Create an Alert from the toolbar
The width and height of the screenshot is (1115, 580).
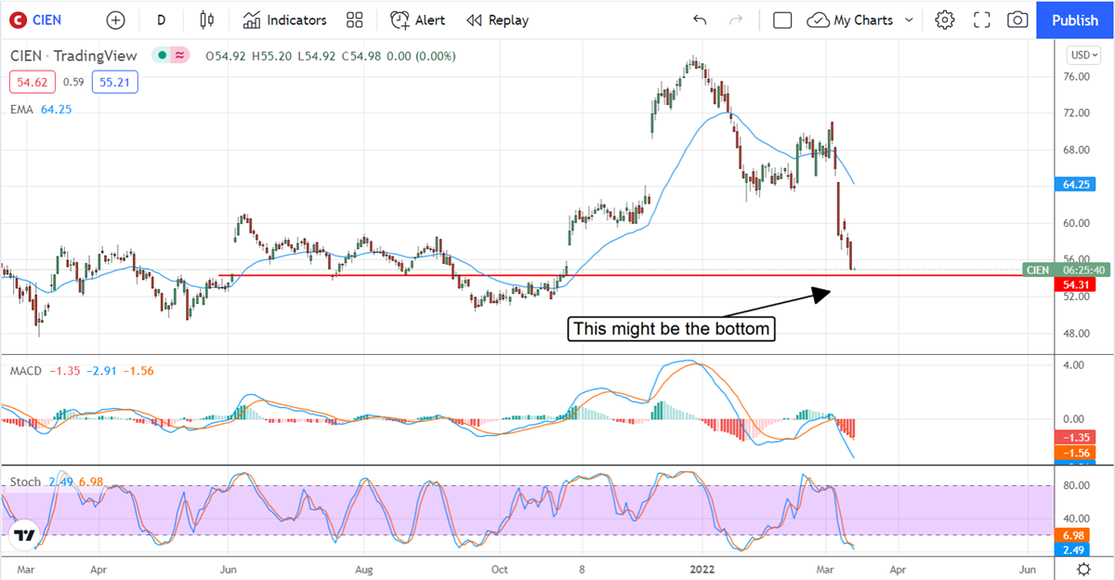point(417,20)
